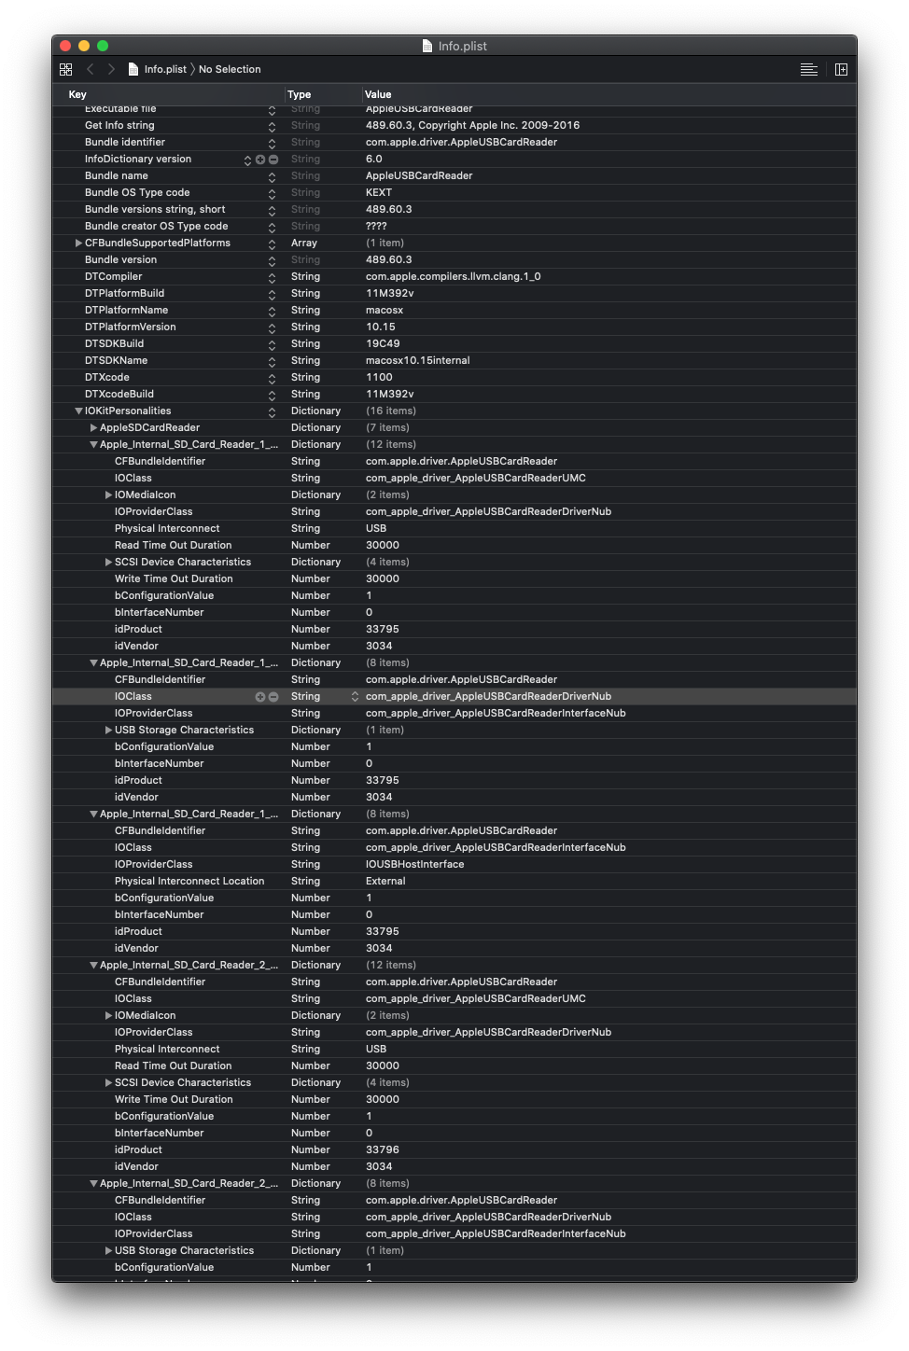909x1351 pixels.
Task: Remove InfoDictionary version row with minus button
Action: click(273, 160)
